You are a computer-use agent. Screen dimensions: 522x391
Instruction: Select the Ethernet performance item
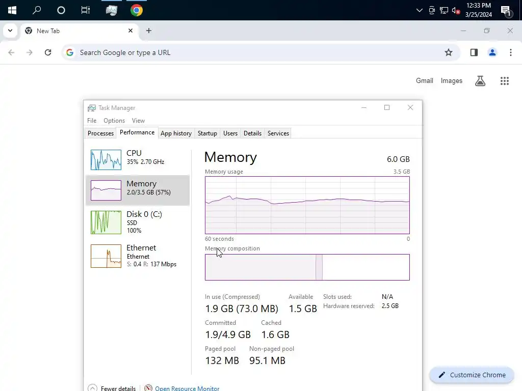point(138,256)
